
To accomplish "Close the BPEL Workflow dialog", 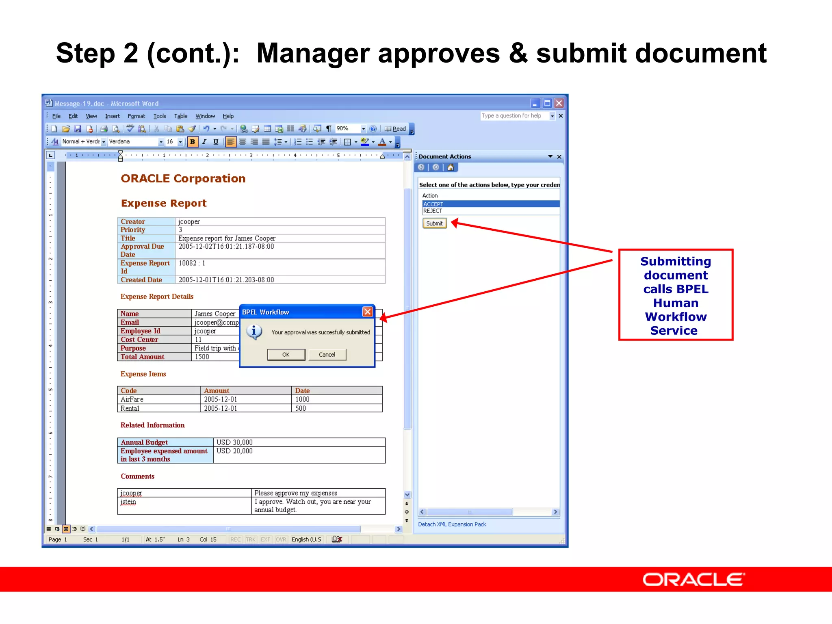I will click(367, 312).
